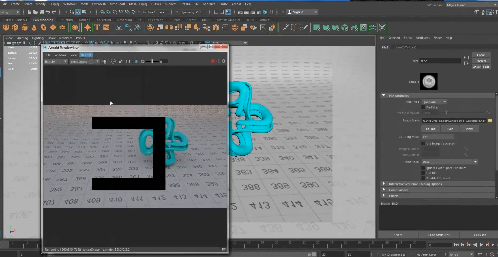Switch to the Rendering shelf tab
The height and width of the screenshot is (257, 498).
click(124, 20)
